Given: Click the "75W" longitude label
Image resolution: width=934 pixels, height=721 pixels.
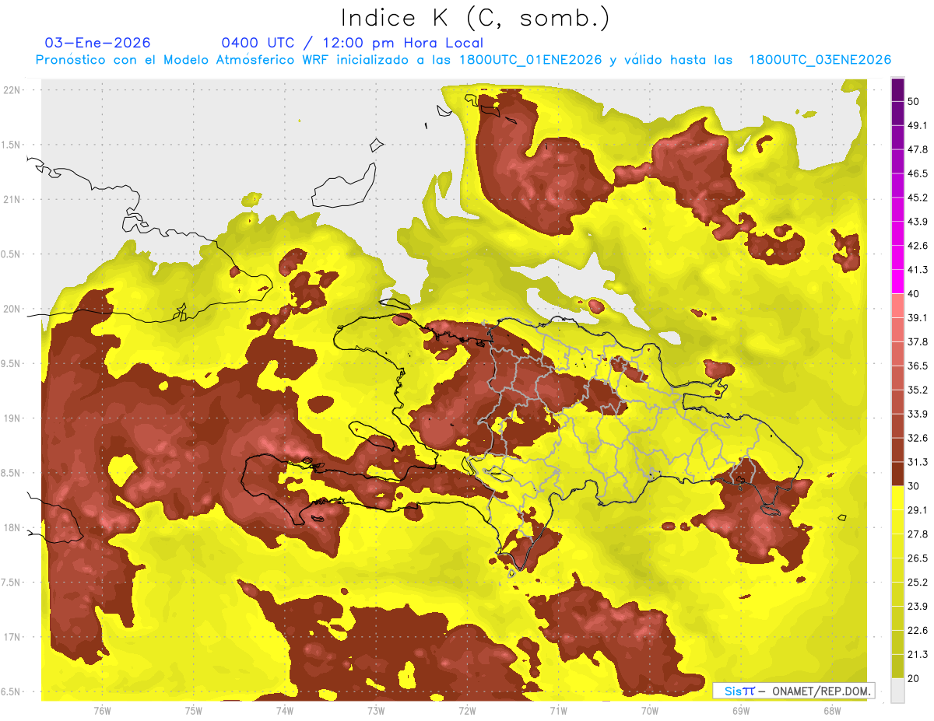Looking at the screenshot, I should tap(194, 710).
